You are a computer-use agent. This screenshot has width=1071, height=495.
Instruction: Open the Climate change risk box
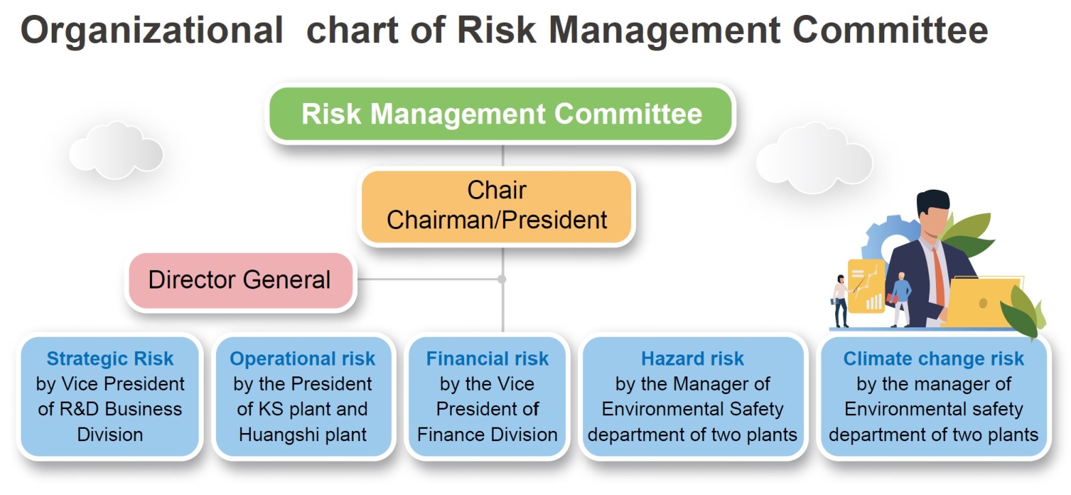click(x=933, y=396)
